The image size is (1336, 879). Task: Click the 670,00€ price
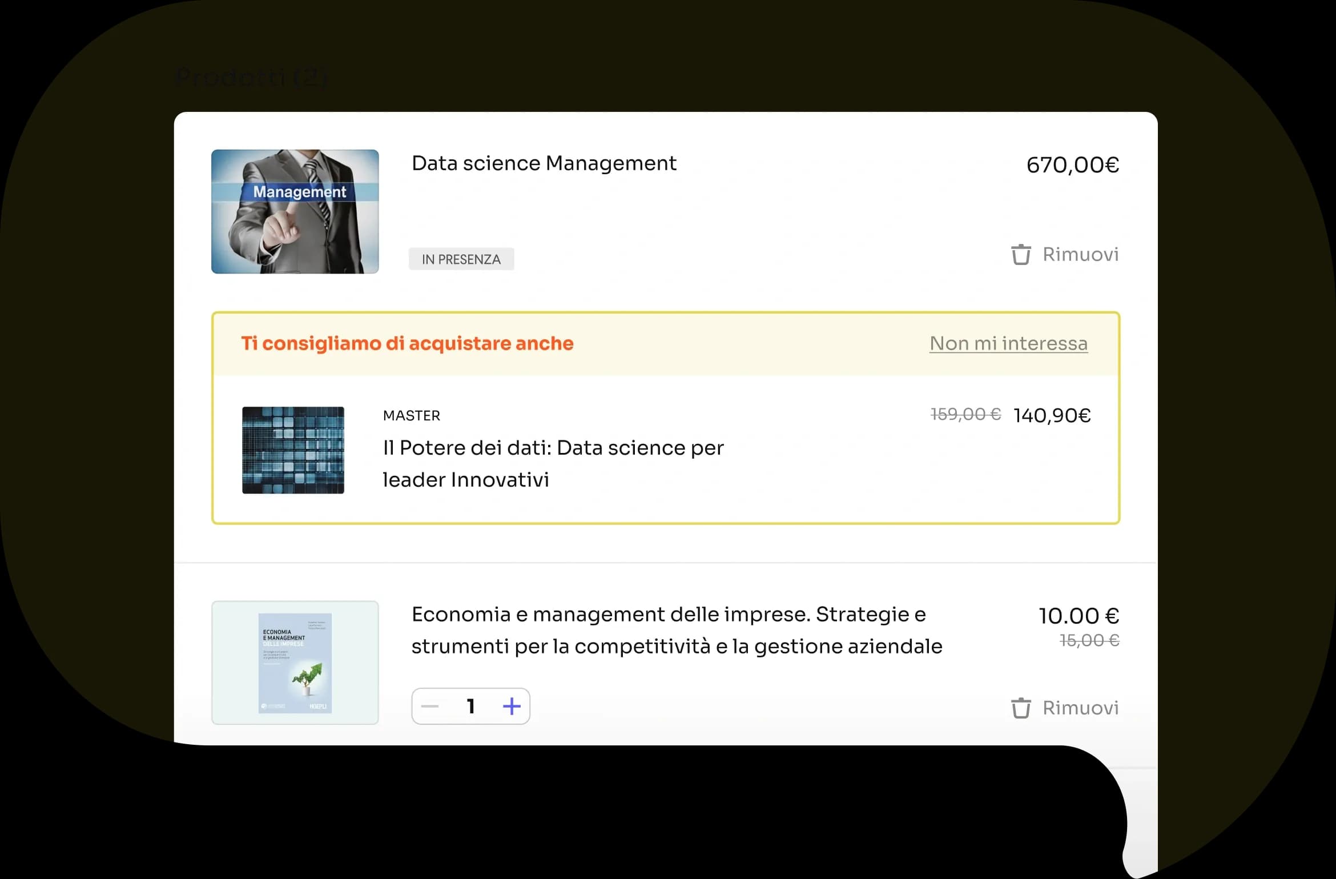[x=1072, y=165]
